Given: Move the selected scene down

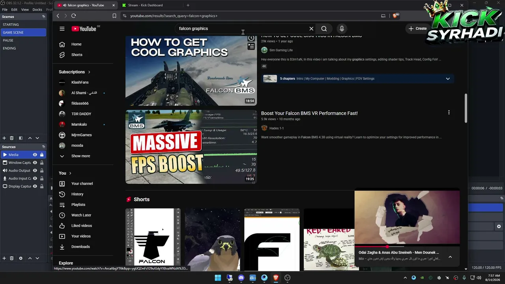Looking at the screenshot, I should (37, 138).
